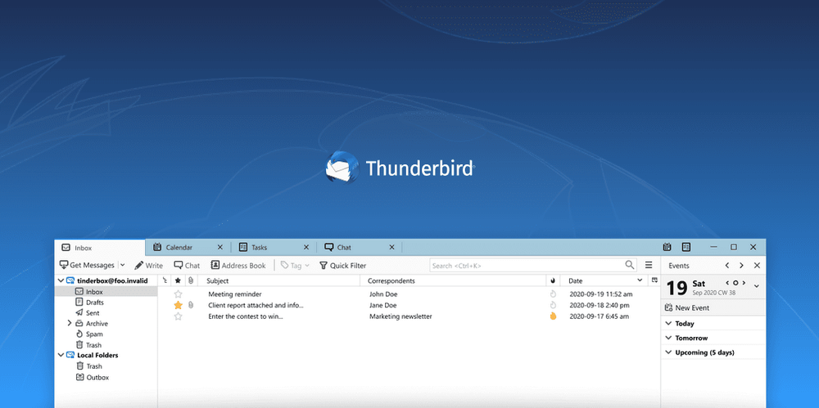Open the Address Book
The width and height of the screenshot is (819, 408).
coord(238,265)
